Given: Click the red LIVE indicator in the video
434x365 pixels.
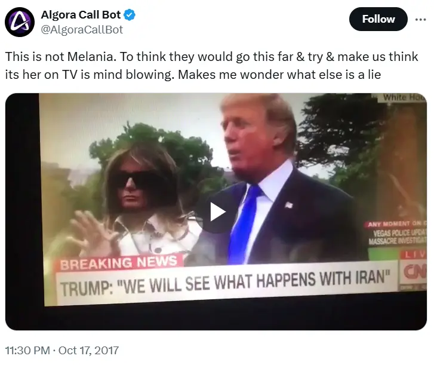Looking at the screenshot, I should pyautogui.click(x=414, y=254).
